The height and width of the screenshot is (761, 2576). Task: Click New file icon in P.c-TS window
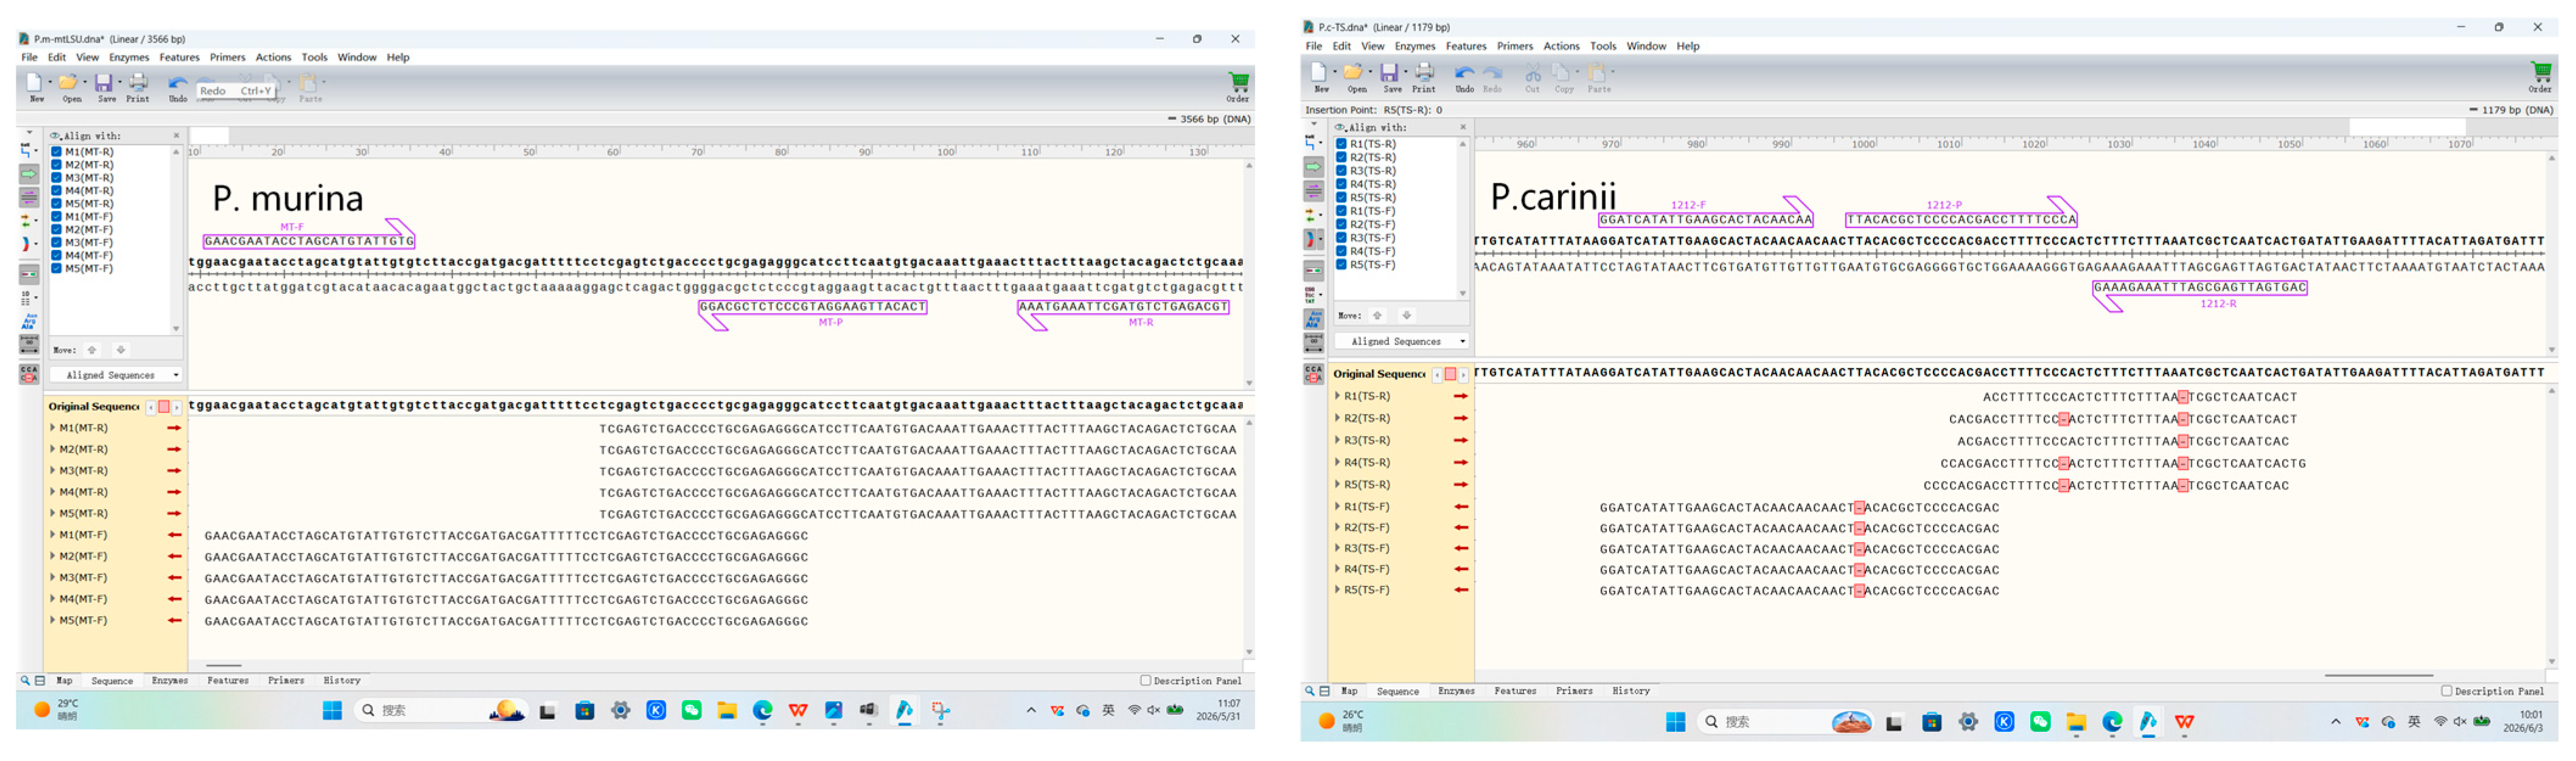click(x=1319, y=72)
